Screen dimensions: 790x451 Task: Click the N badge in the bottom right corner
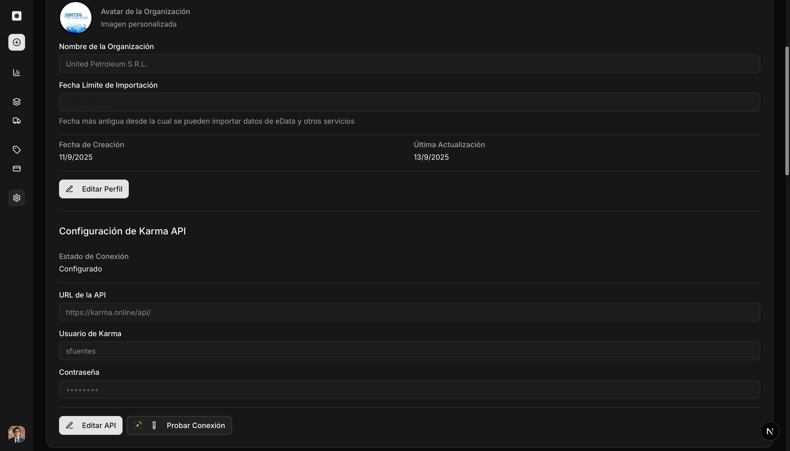coord(770,431)
